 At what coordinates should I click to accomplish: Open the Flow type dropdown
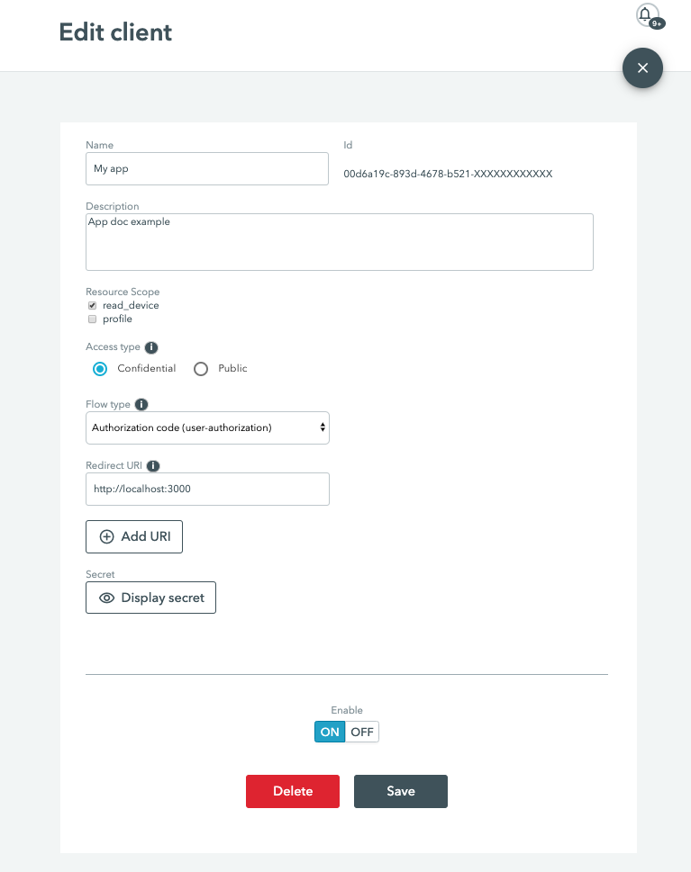[208, 427]
